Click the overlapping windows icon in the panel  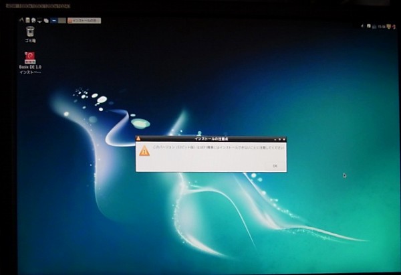46,20
